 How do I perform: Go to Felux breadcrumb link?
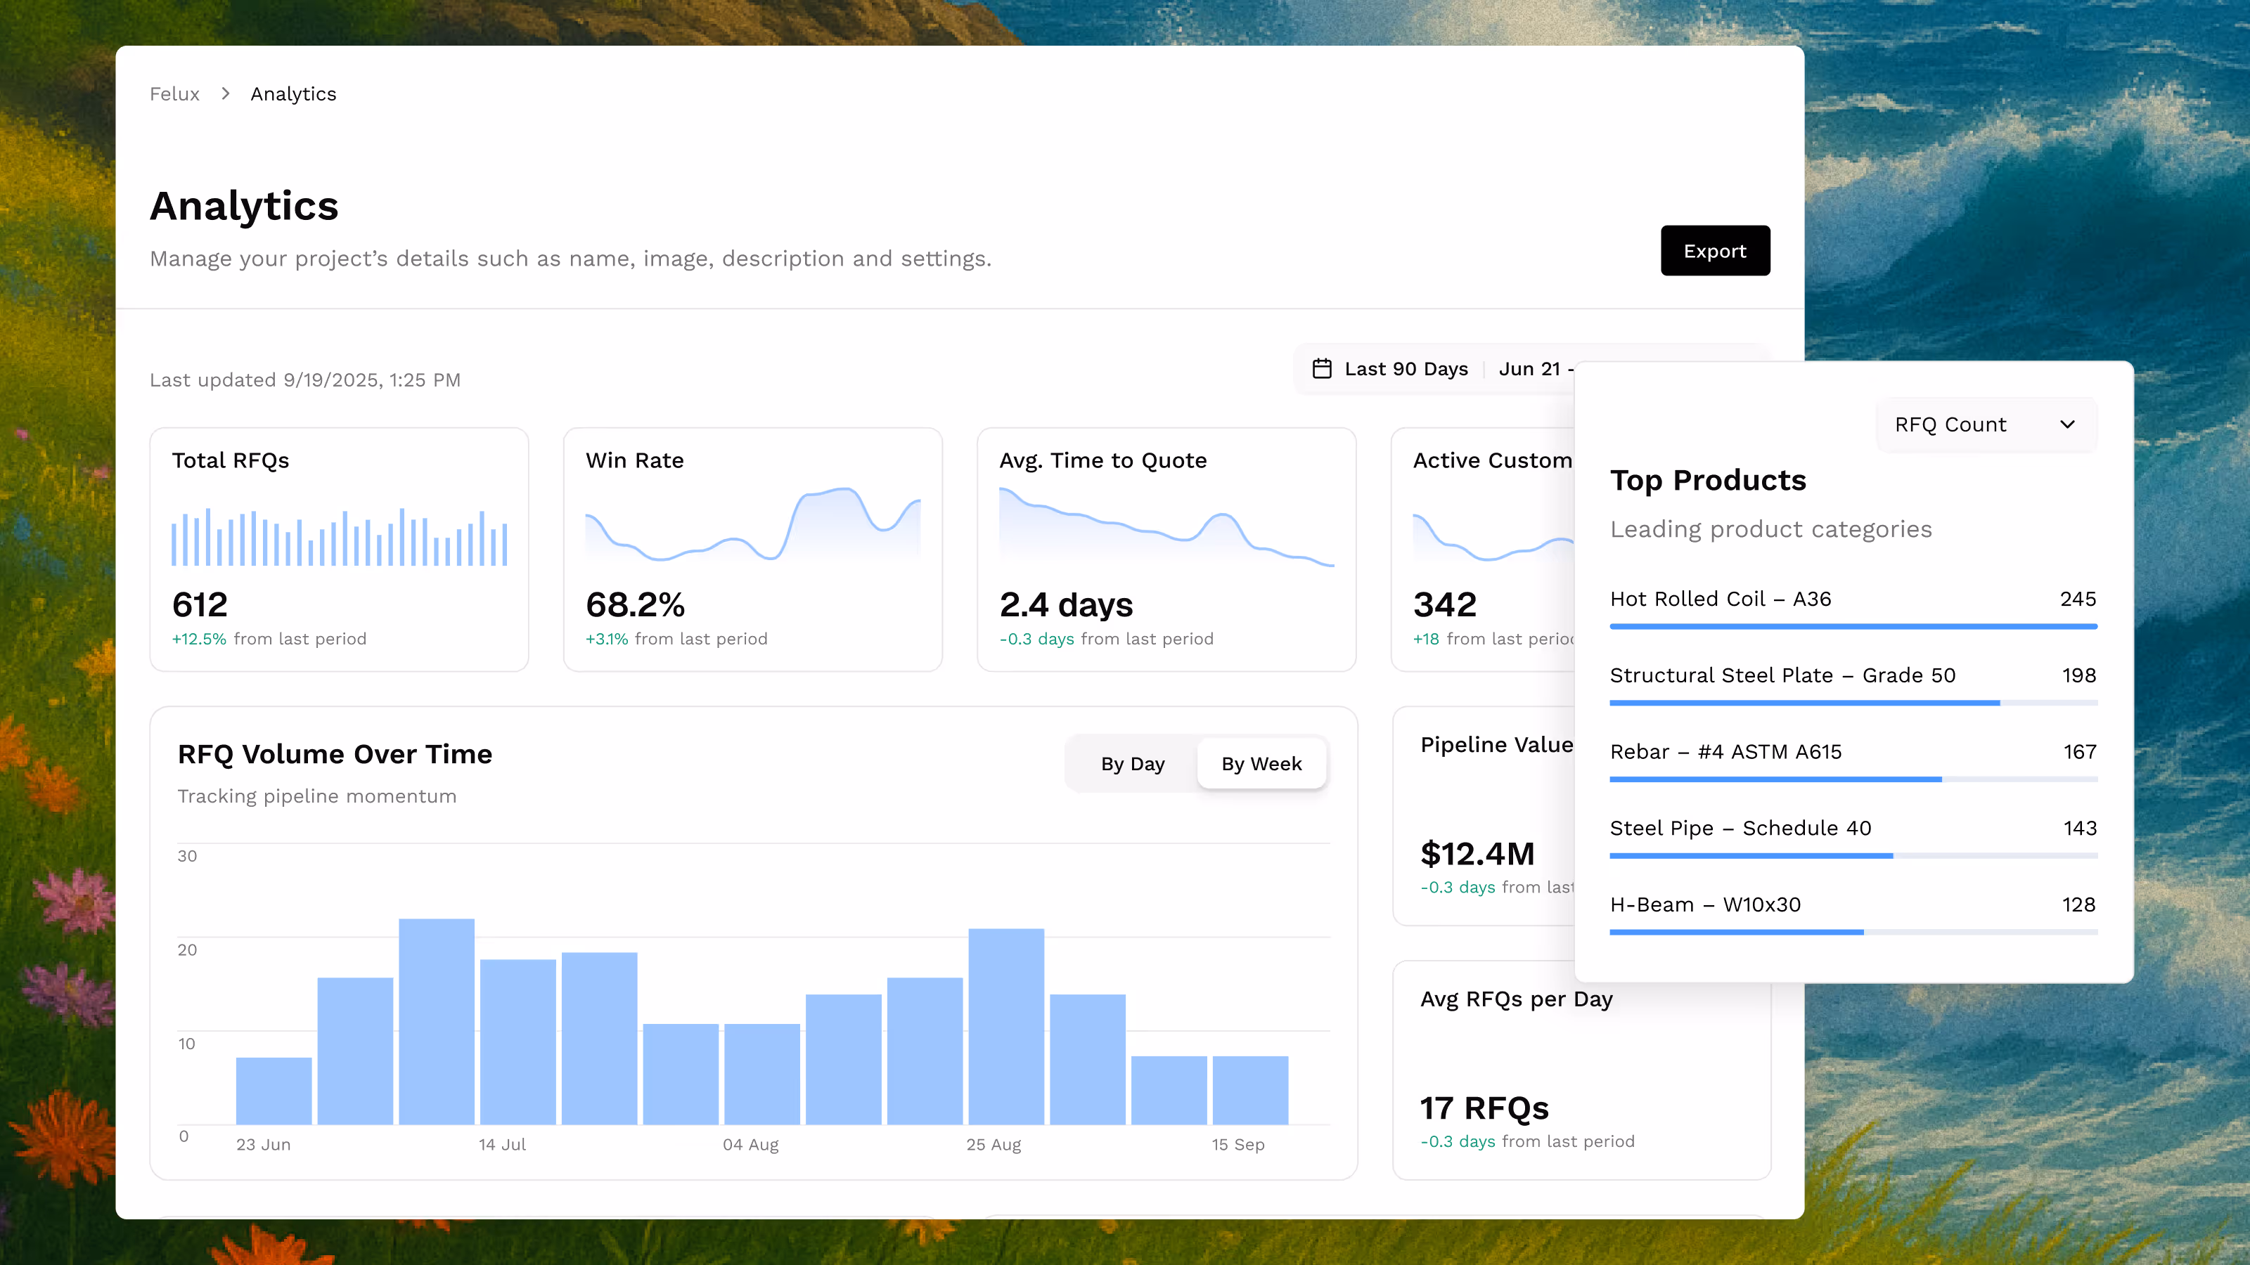[174, 93]
